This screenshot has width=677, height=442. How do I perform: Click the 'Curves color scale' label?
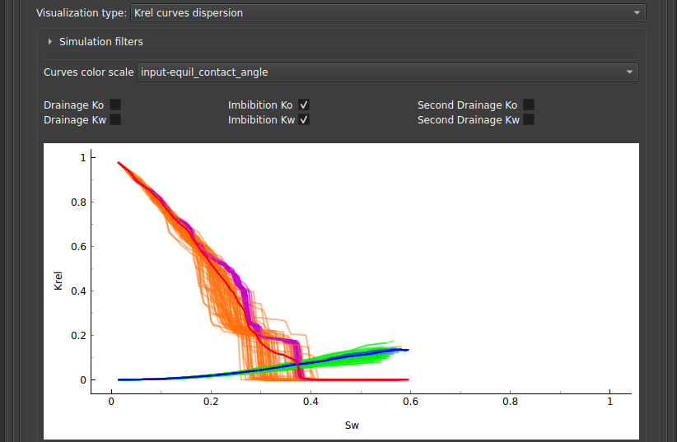(x=88, y=72)
